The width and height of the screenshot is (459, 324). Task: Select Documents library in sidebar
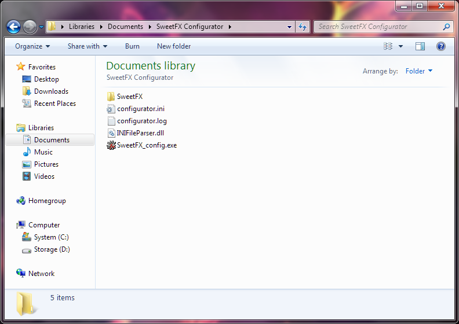click(x=50, y=140)
